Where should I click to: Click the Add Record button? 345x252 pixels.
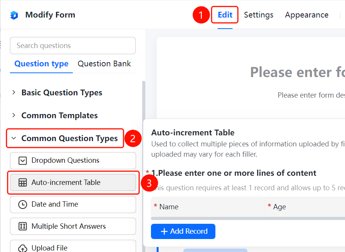coord(183,231)
